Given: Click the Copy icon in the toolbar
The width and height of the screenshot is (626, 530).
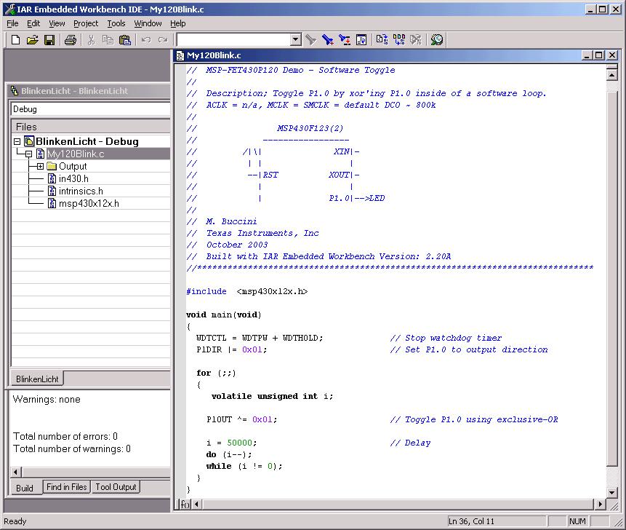Looking at the screenshot, I should pos(108,39).
